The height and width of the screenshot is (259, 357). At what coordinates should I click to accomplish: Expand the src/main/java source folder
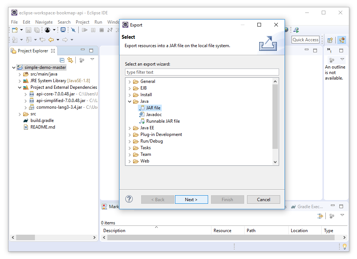coord(20,74)
